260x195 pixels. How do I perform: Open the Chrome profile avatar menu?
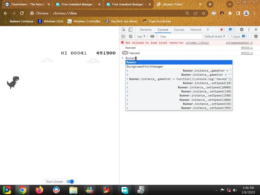point(246,13)
